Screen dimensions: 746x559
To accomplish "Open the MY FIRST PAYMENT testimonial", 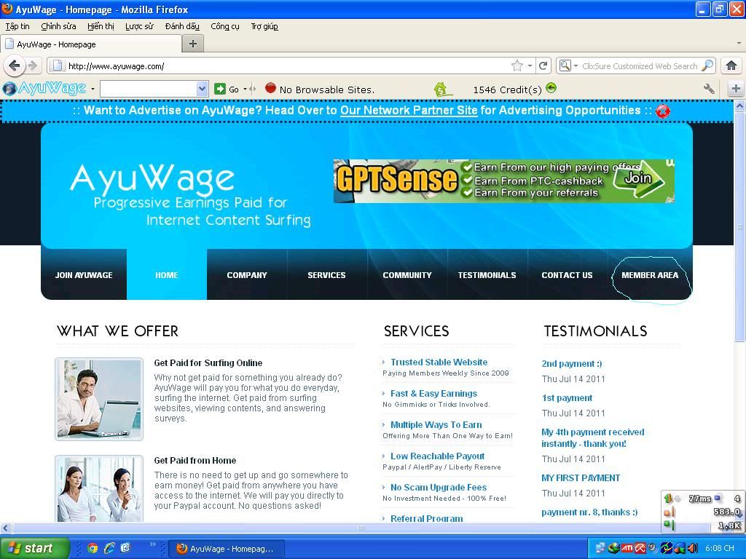I will pos(581,477).
